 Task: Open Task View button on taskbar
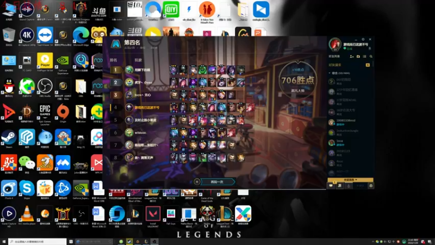[71, 242]
